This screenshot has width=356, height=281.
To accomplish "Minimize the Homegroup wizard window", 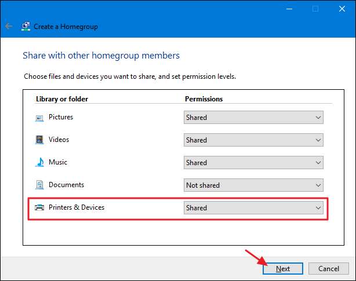I will click(x=289, y=9).
